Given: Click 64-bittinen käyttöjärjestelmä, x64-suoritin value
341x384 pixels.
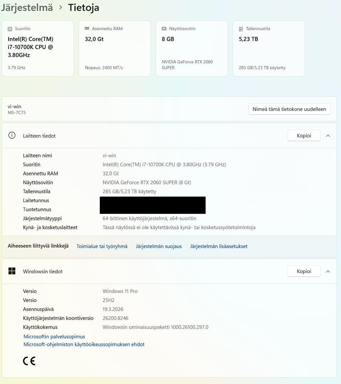Looking at the screenshot, I should [149, 219].
